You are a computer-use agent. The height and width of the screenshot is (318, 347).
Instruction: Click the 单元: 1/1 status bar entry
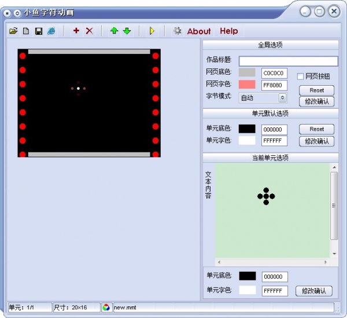[30, 308]
